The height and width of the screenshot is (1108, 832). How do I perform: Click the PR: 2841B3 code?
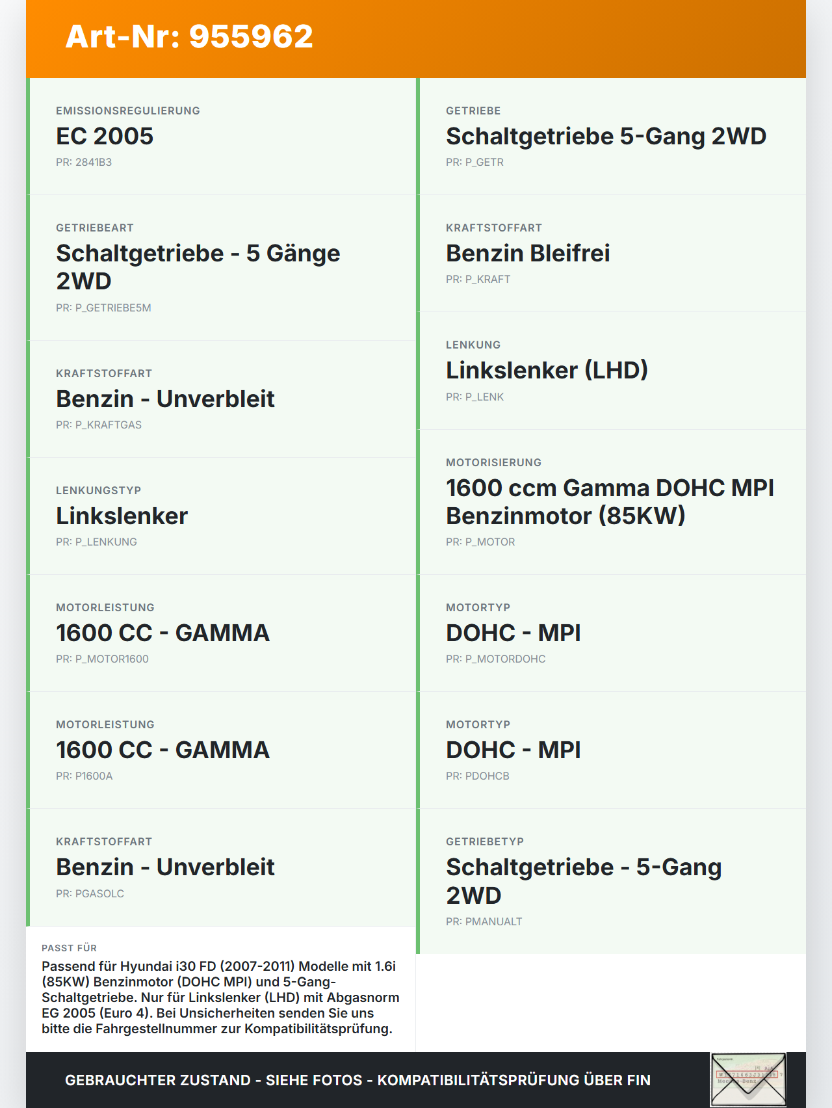pos(84,163)
